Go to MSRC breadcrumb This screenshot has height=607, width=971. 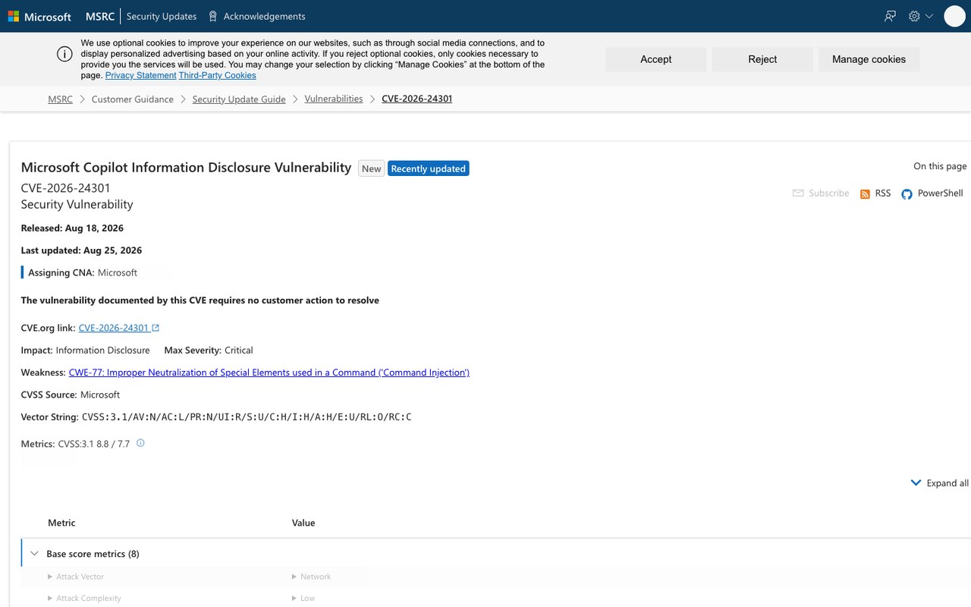pyautogui.click(x=61, y=99)
